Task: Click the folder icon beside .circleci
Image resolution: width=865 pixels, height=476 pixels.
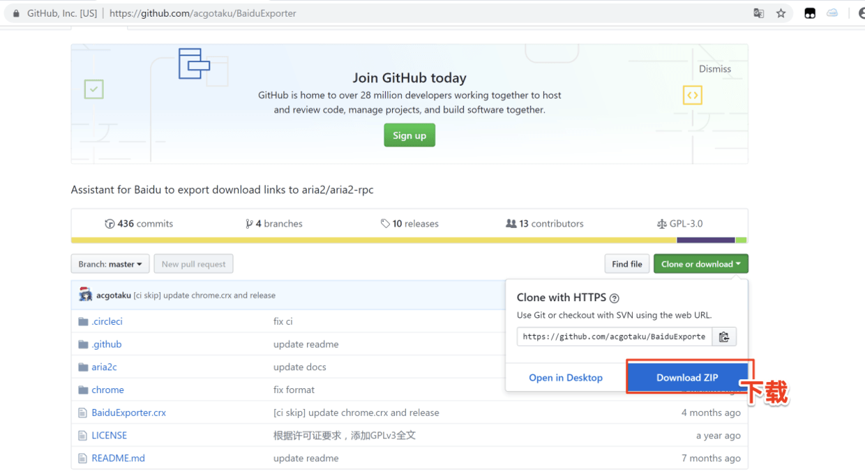Action: pyautogui.click(x=83, y=321)
